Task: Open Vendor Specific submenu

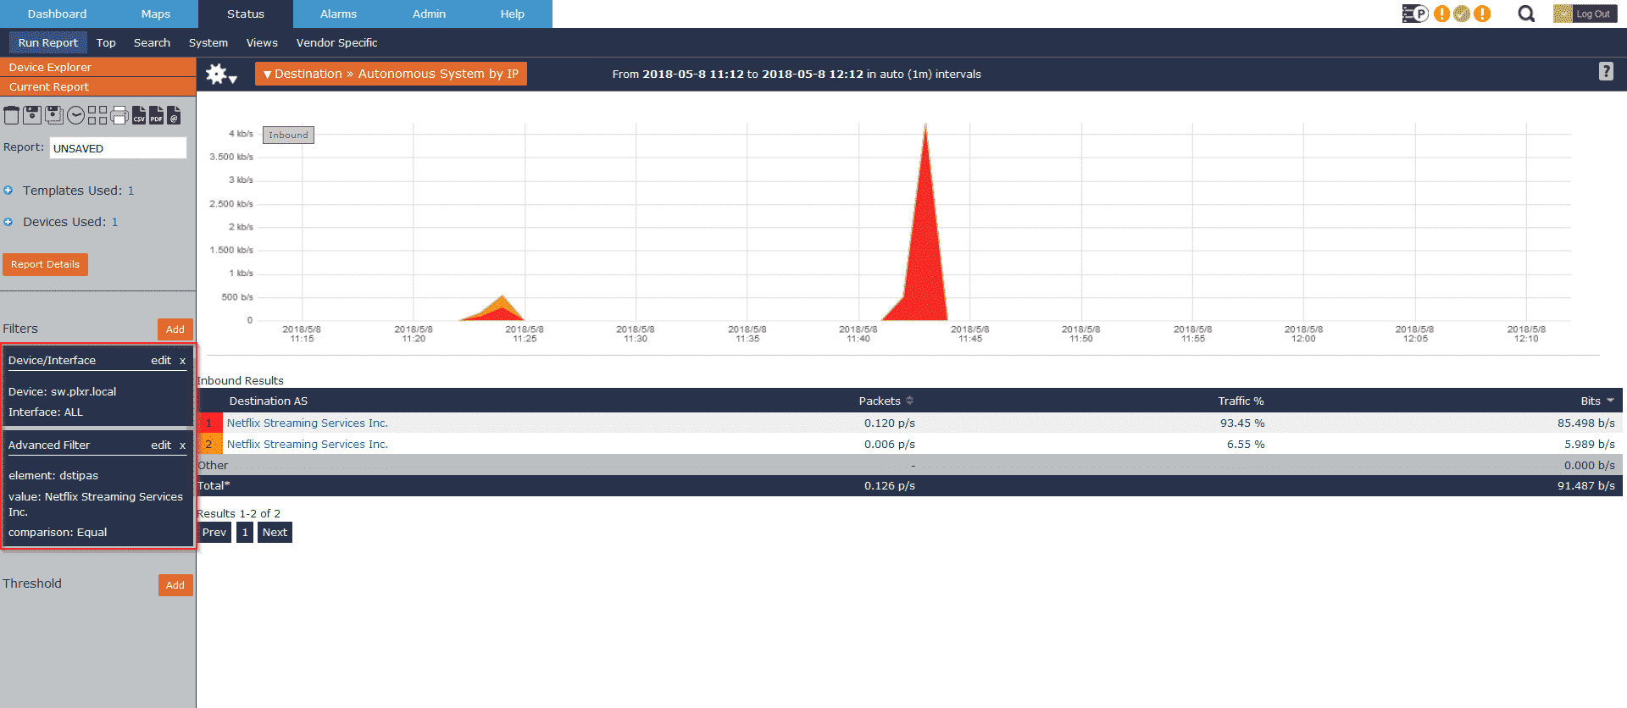Action: tap(336, 42)
